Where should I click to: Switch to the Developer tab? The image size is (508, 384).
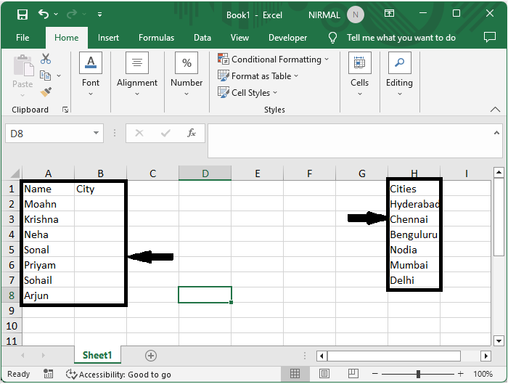287,38
